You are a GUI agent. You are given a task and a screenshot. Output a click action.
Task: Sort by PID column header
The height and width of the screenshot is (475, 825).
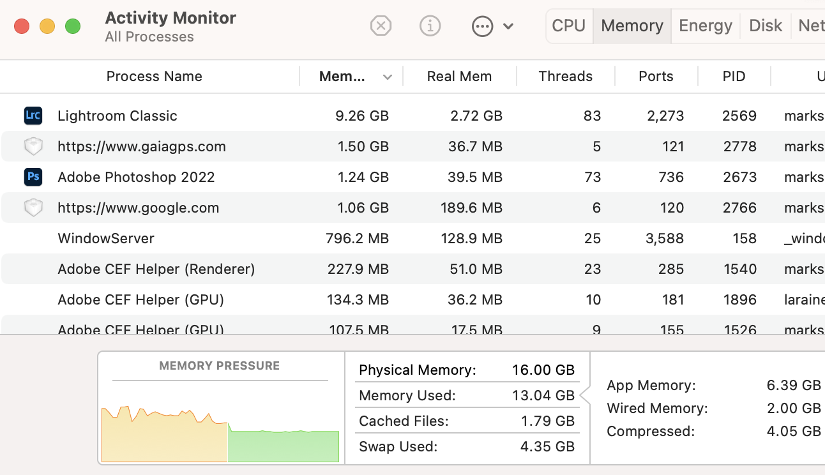coord(734,77)
